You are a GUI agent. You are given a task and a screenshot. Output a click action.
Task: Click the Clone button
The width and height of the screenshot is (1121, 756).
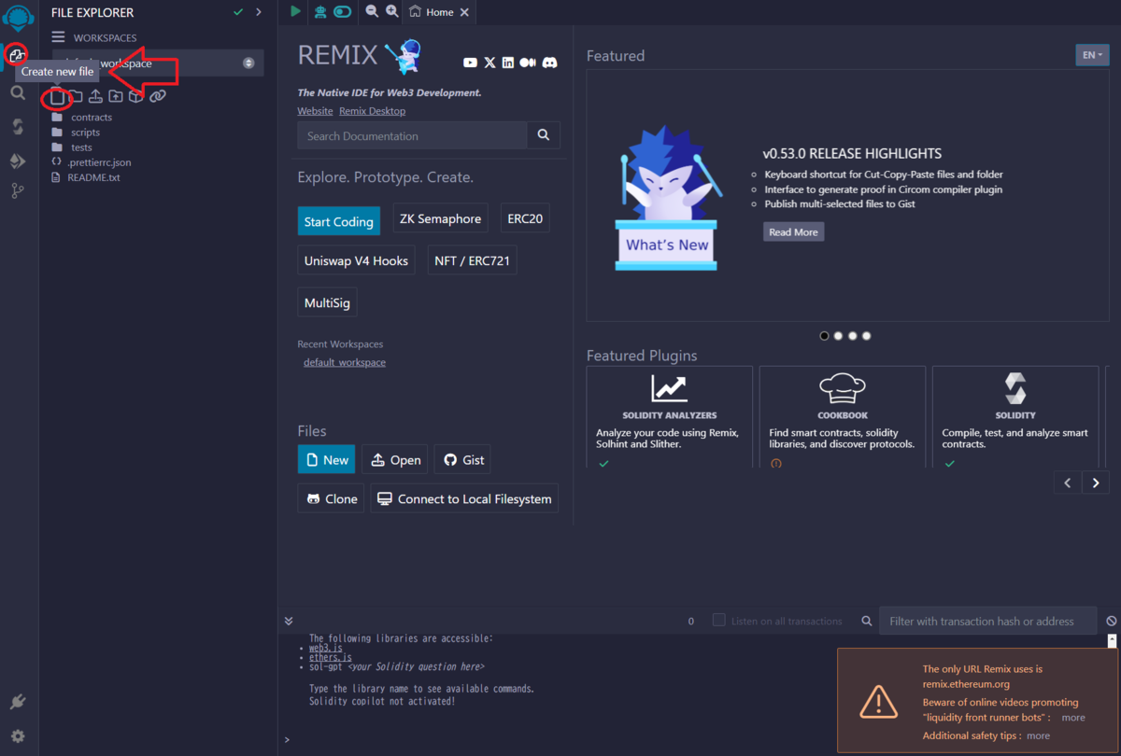click(331, 498)
